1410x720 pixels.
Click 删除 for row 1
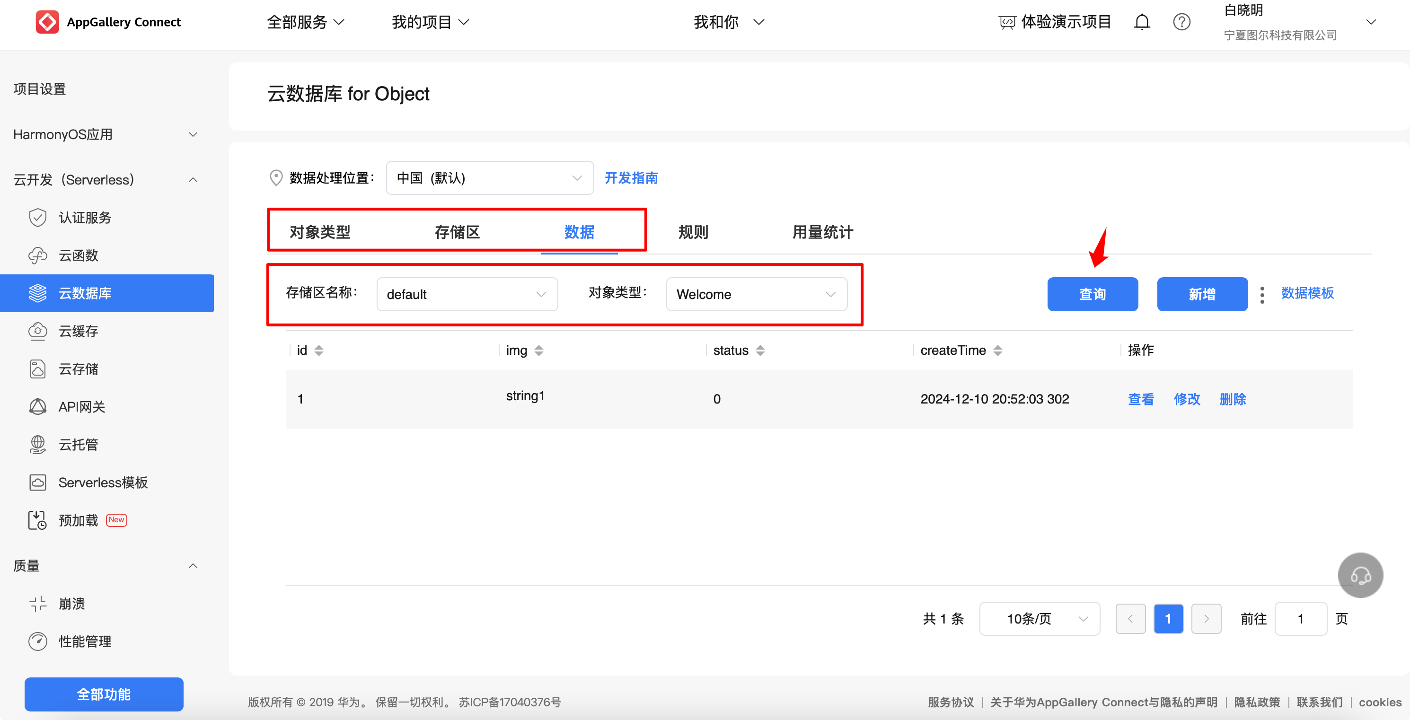[1233, 399]
